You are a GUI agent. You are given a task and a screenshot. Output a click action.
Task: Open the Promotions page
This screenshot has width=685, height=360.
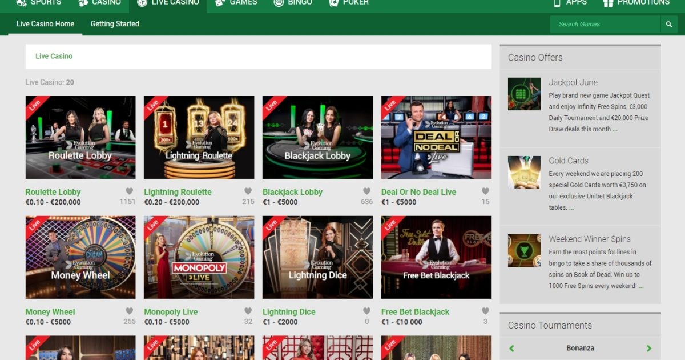[x=643, y=3]
